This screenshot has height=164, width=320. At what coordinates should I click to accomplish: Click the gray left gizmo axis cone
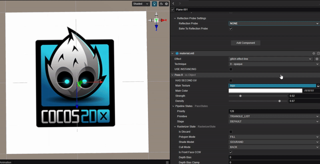[x=150, y=20]
